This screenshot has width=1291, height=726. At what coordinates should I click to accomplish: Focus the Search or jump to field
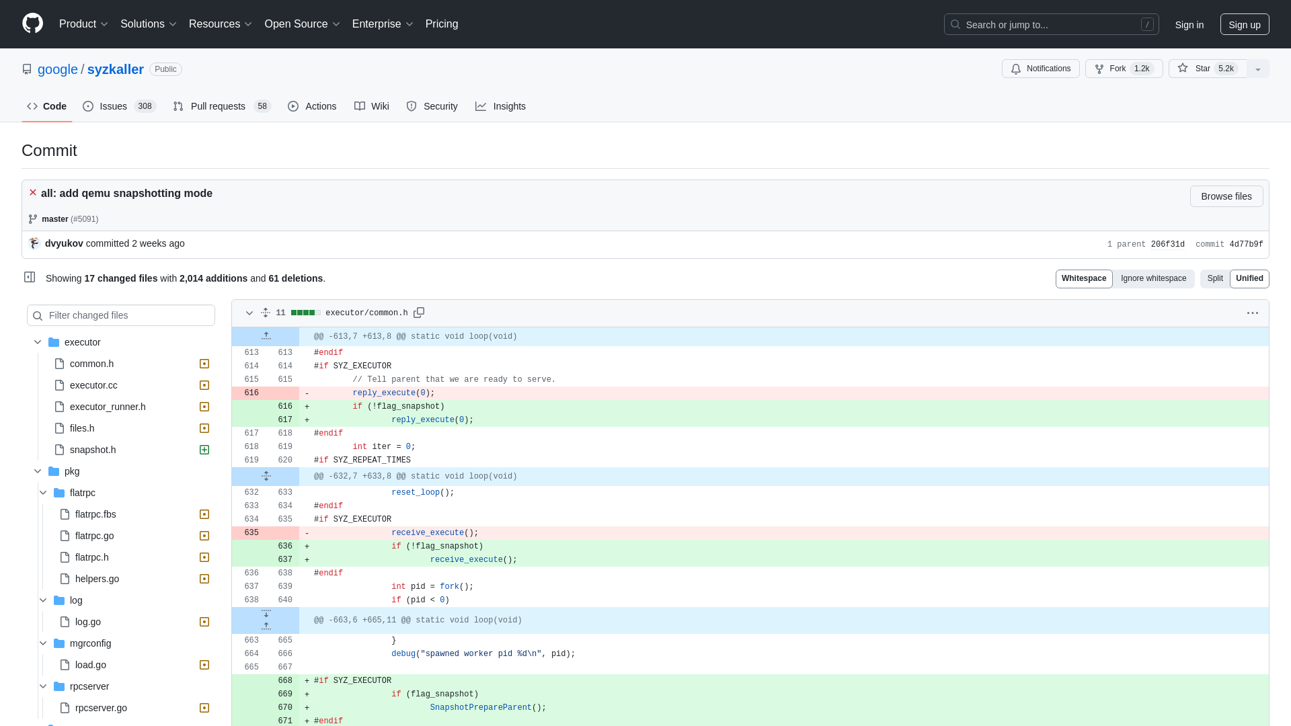(1051, 24)
